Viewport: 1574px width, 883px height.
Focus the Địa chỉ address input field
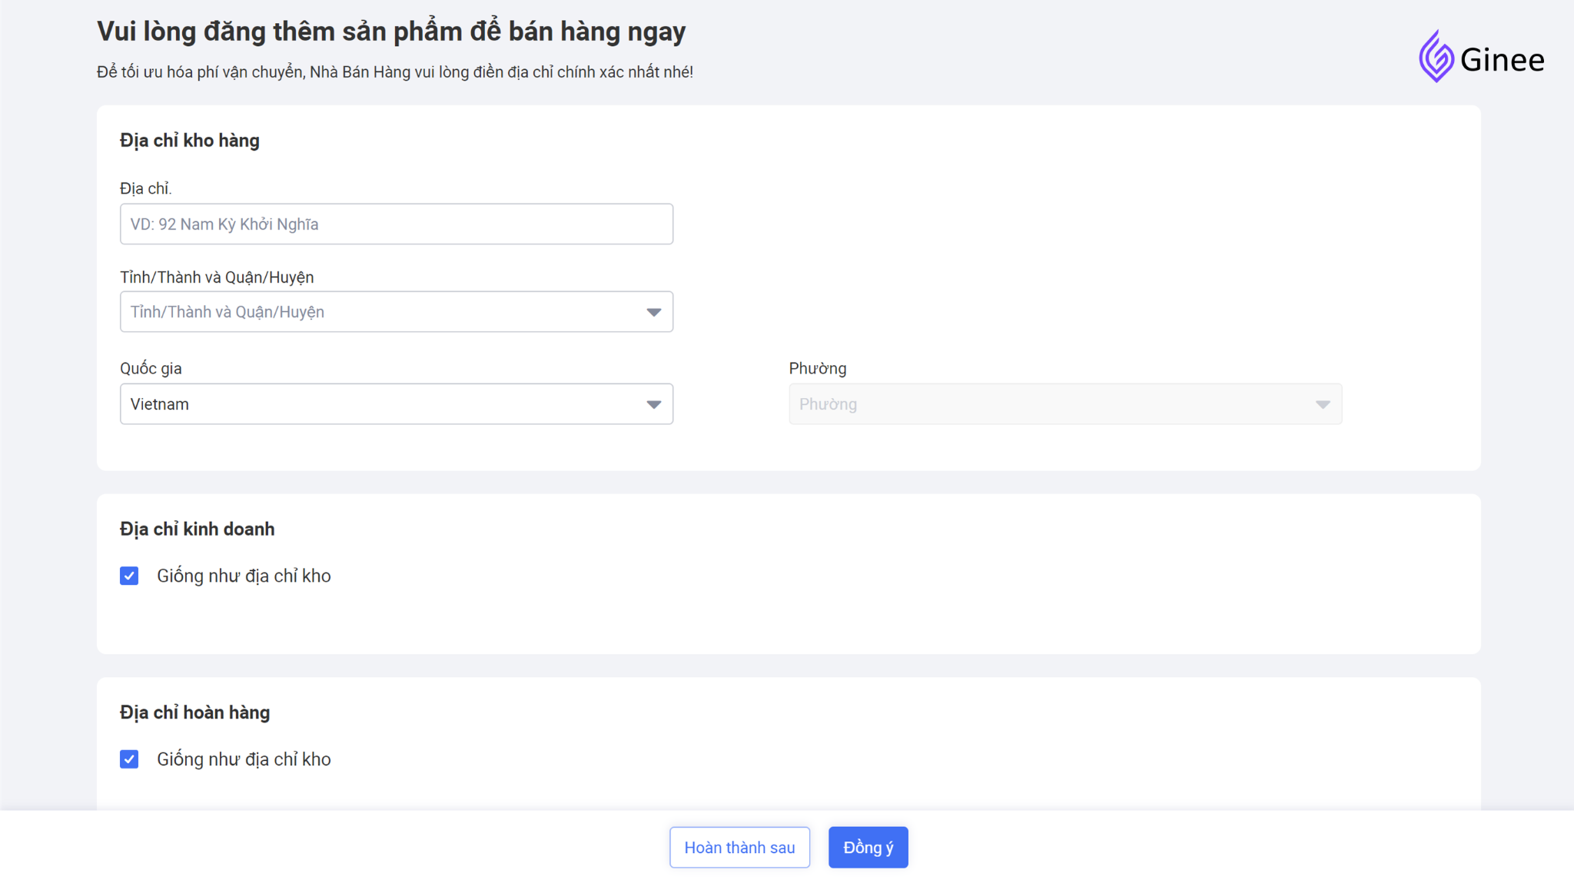tap(397, 224)
